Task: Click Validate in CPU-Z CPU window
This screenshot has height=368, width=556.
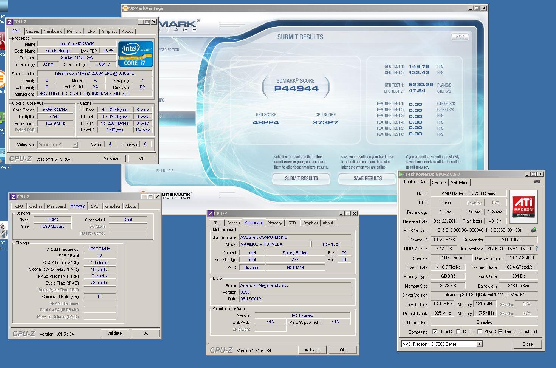Action: pos(111,158)
